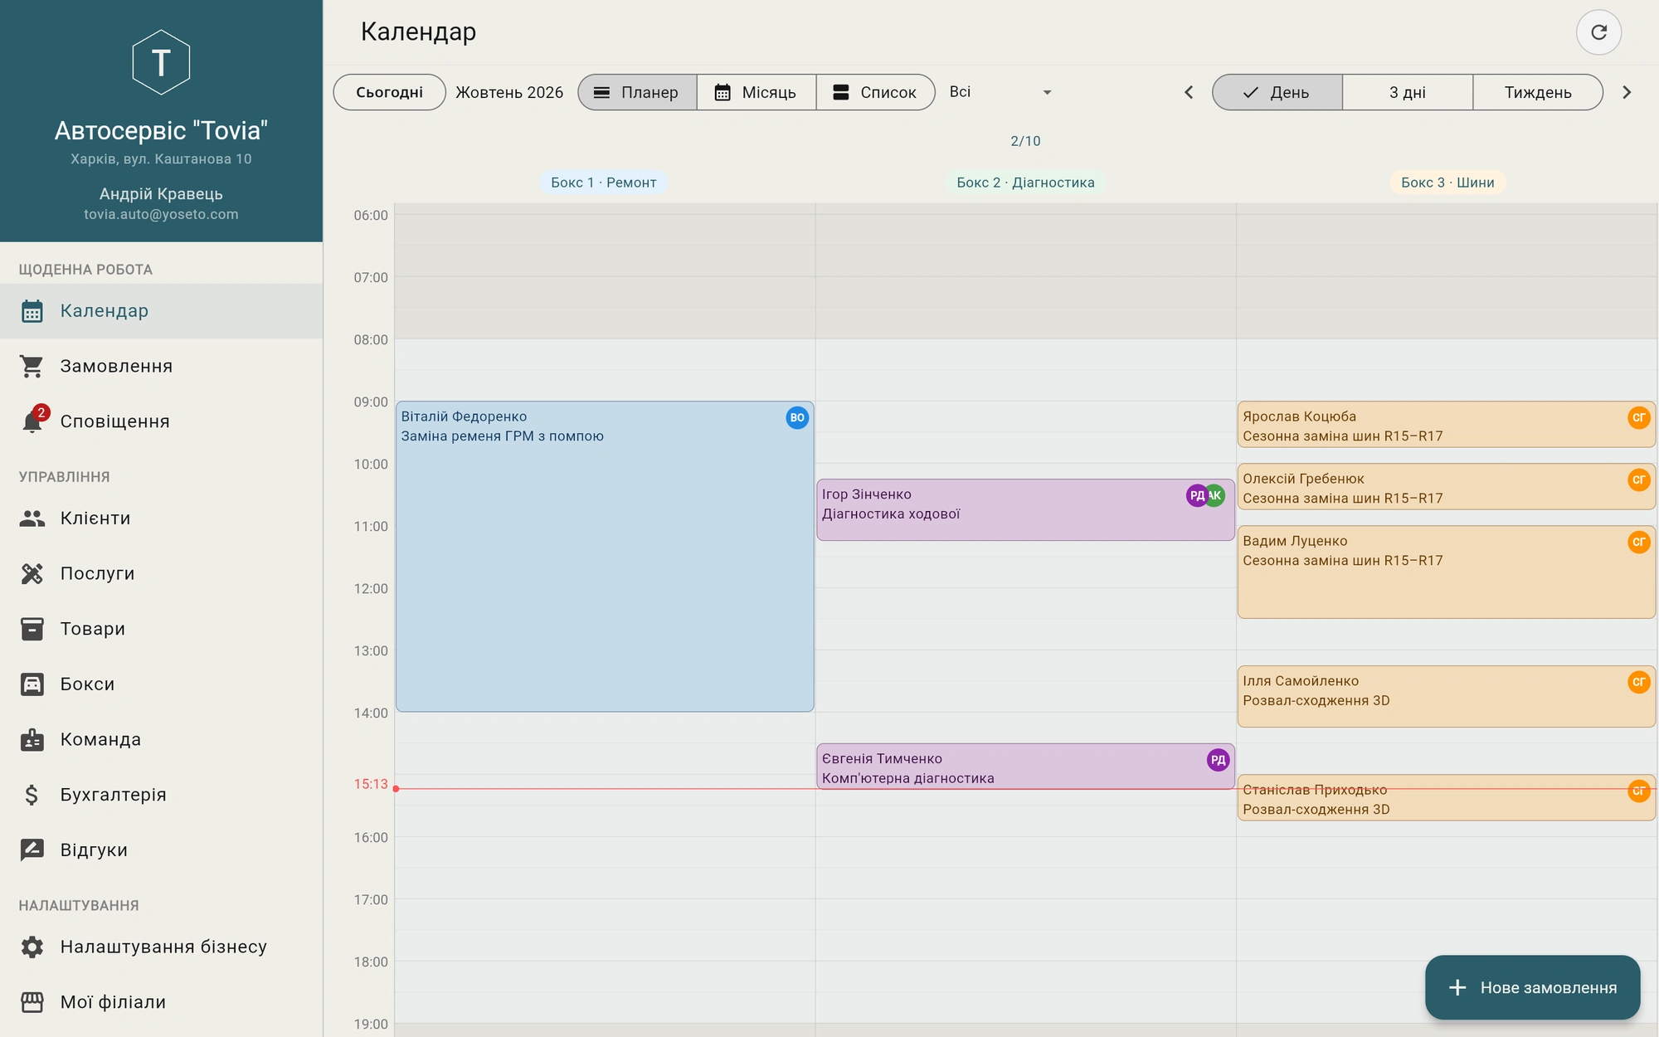Switch to Місяць view
Image resolution: width=1659 pixels, height=1037 pixels.
coord(757,92)
